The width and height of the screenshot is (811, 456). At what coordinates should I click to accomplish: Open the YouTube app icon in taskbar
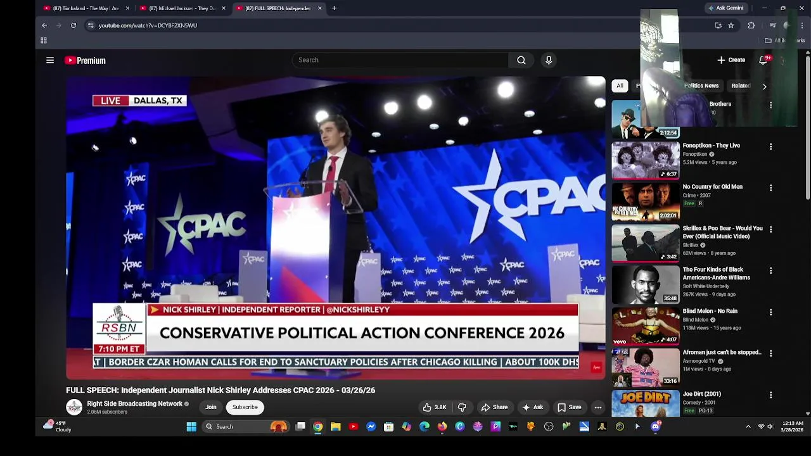(354, 427)
